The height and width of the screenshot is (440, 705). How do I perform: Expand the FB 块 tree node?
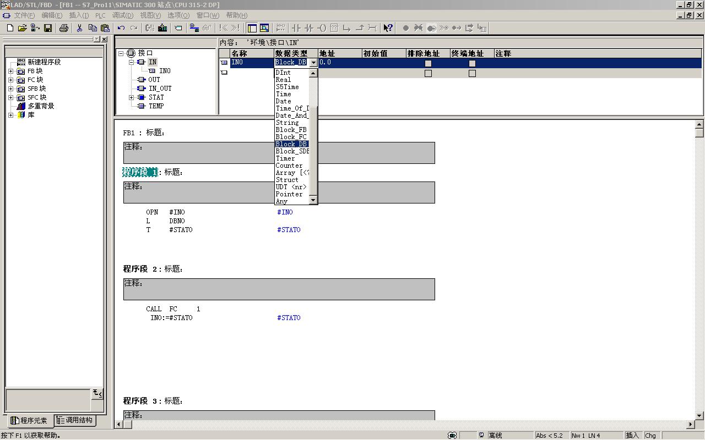(x=11, y=71)
